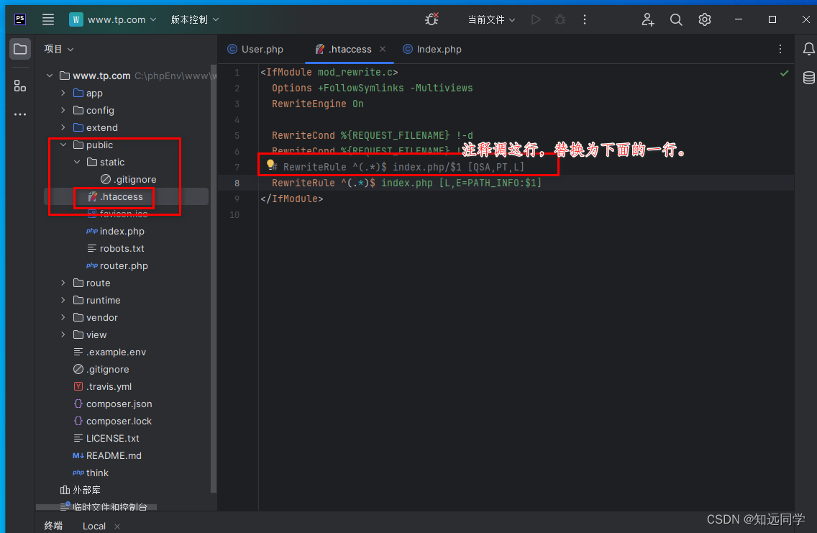Screen dimensions: 817x533
Task: Toggle the Project tool window folder icon
Action: coord(20,50)
